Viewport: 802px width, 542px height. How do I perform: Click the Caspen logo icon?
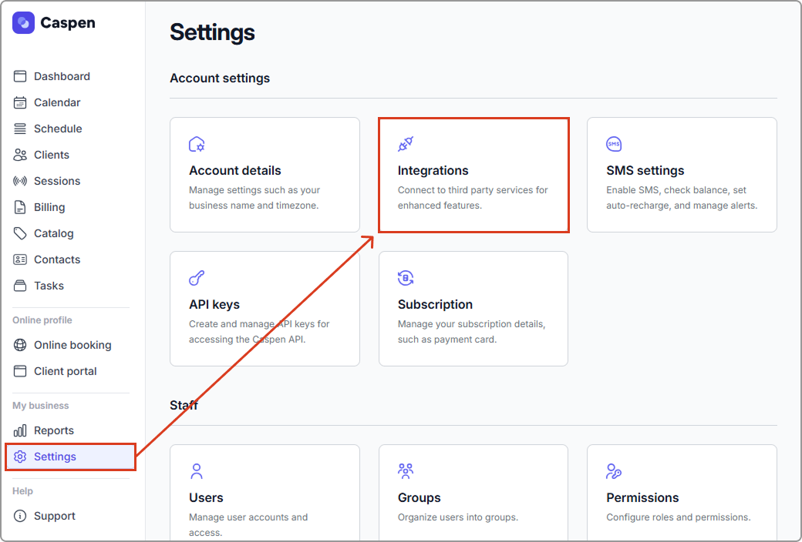point(24,23)
